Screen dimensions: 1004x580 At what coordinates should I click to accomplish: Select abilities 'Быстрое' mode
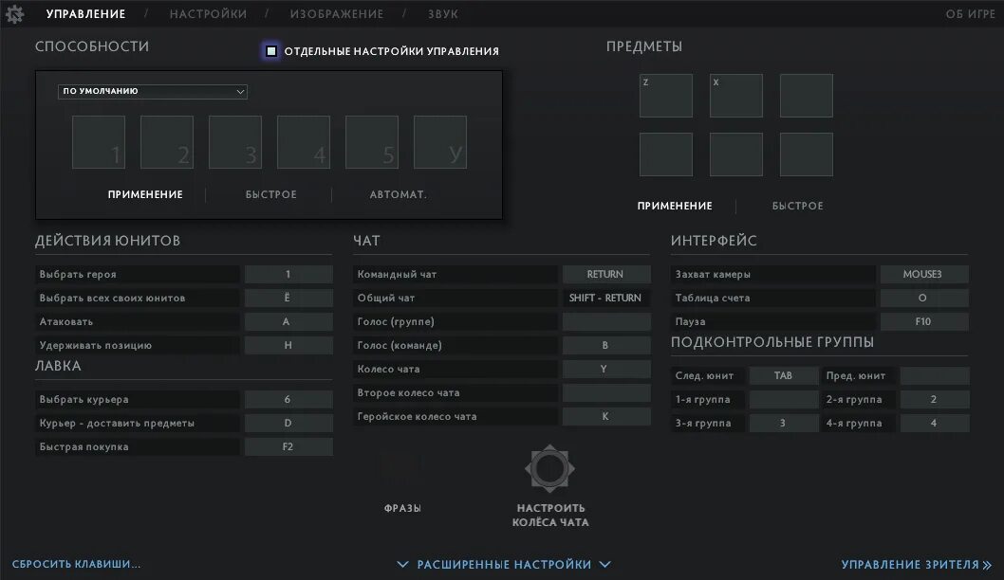pyautogui.click(x=271, y=194)
